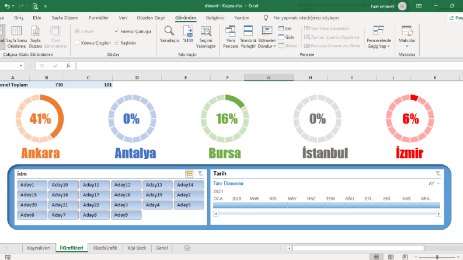
Task: Click the user account avatar
Action: pyautogui.click(x=402, y=6)
